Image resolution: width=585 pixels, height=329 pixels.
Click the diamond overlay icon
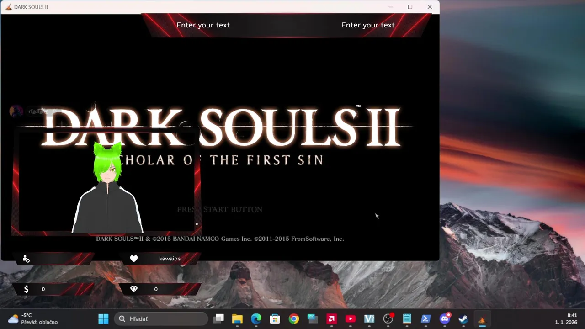coord(134,289)
